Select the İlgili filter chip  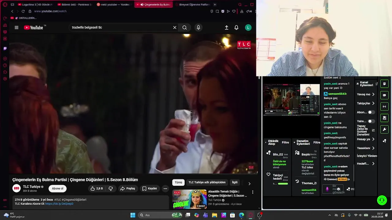tap(235, 182)
